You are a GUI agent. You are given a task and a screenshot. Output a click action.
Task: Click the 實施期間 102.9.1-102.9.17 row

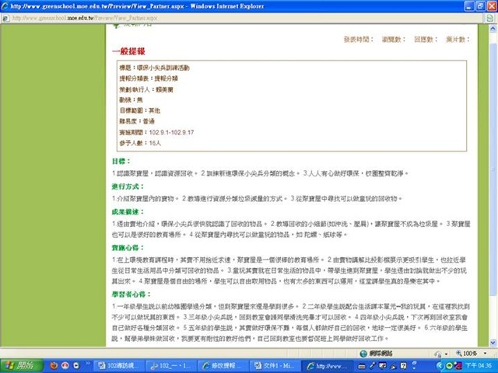156,132
